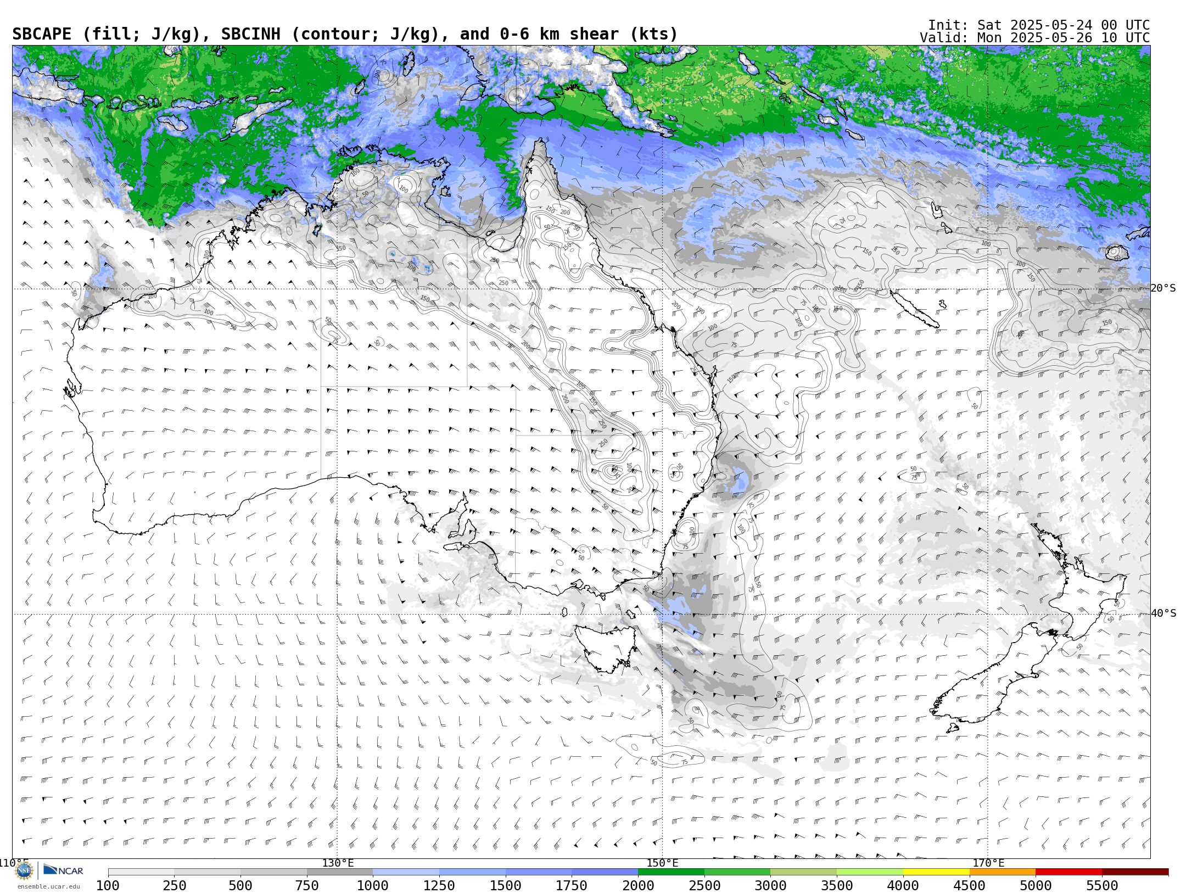Click the 'Init: Sat 2025-05-24 00 UTC' text
The width and height of the screenshot is (1186, 893).
pos(1039,25)
